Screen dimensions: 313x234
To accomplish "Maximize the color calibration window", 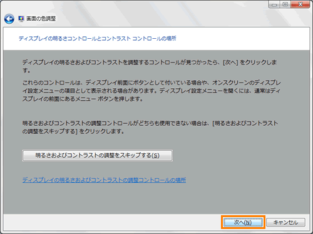I will coord(285,4).
